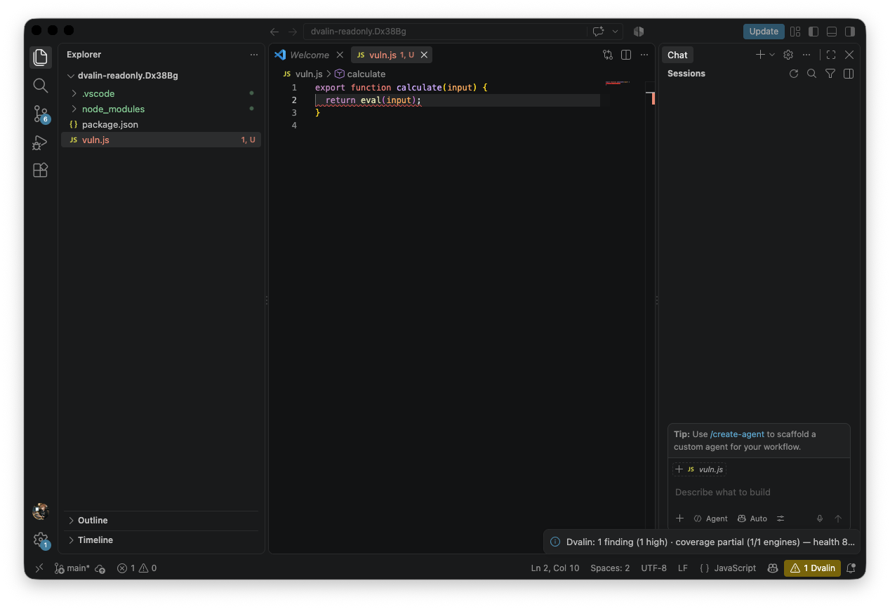
Task: Open notifications bell in status bar
Action: pyautogui.click(x=851, y=568)
